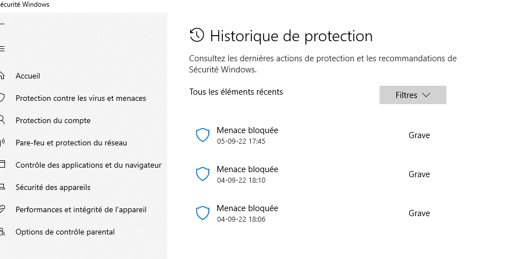Image resolution: width=515 pixels, height=259 pixels.
Task: Click the hamburger menu icon in sidebar
Action: tap(2, 49)
